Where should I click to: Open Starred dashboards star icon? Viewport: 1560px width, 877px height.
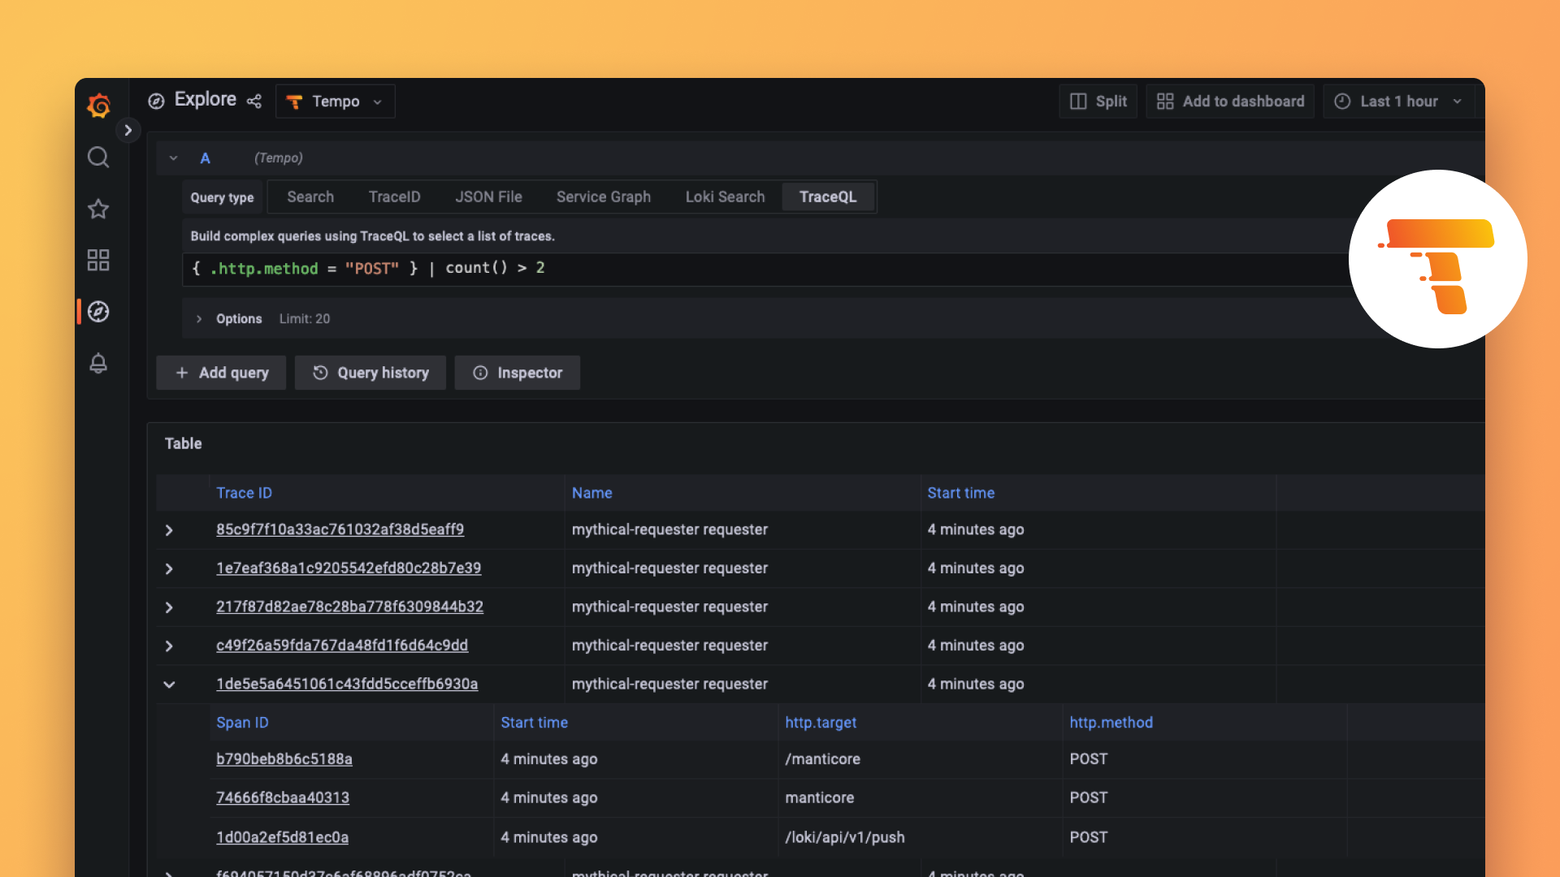click(98, 209)
